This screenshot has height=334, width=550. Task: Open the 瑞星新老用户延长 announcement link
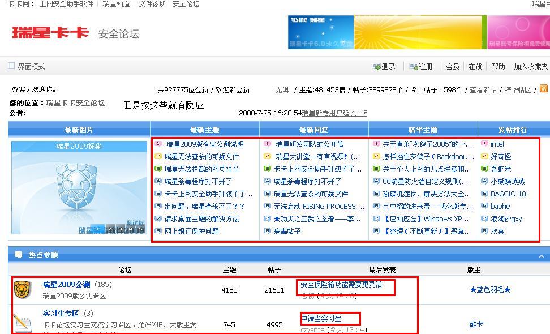pos(334,113)
